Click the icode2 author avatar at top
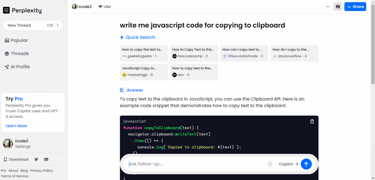The height and width of the screenshot is (180, 375). (x=75, y=7)
